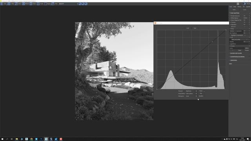Open the Windows Start menu
Viewport: 251px width, 141px height.
tap(2, 139)
